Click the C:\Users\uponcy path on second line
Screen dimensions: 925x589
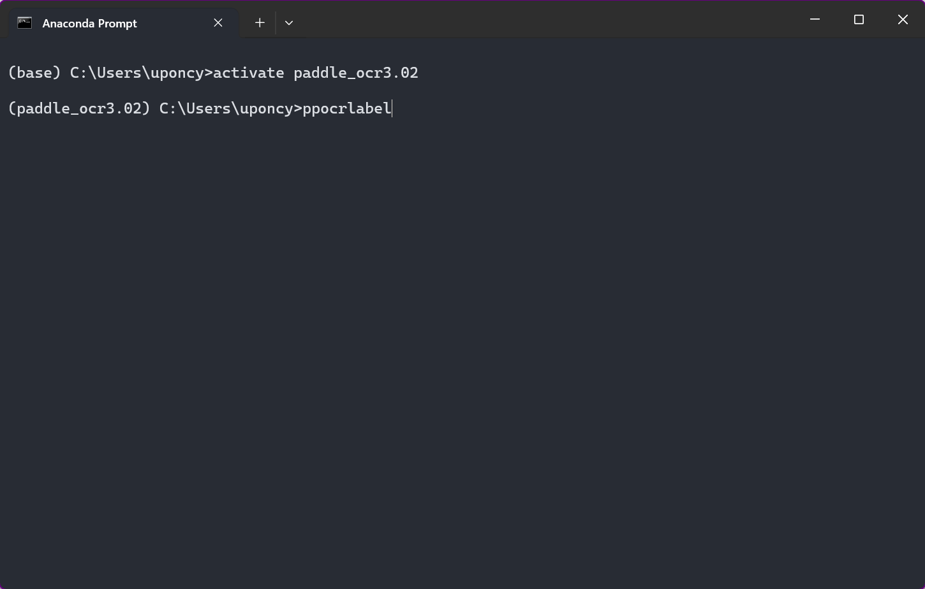coord(226,108)
